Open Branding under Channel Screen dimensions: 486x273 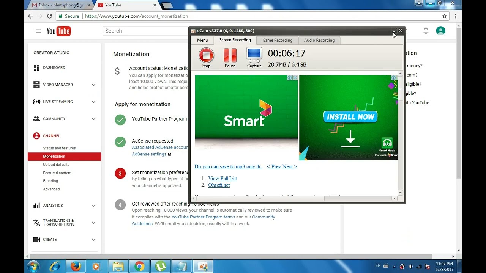[x=50, y=181]
